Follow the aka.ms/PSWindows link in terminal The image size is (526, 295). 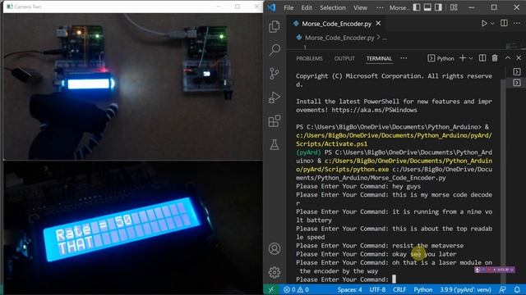375,110
